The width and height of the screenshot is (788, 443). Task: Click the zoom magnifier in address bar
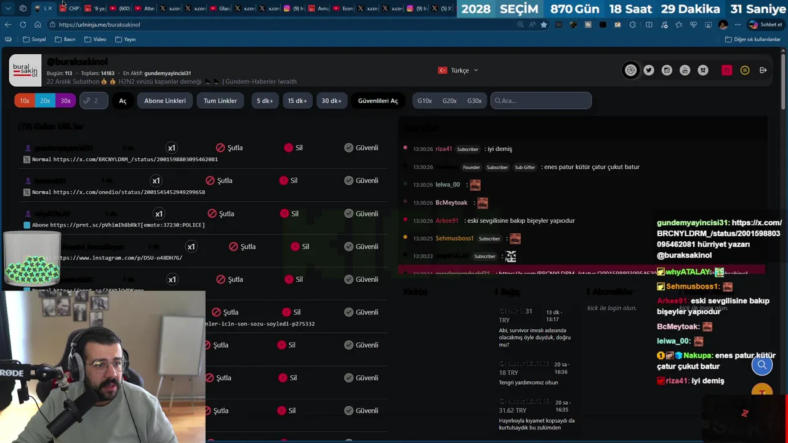click(x=521, y=25)
